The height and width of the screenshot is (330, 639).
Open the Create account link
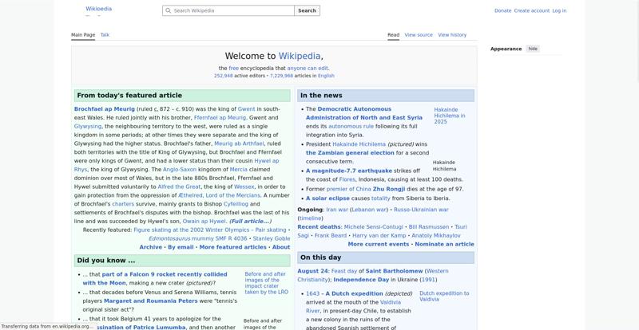pos(532,10)
